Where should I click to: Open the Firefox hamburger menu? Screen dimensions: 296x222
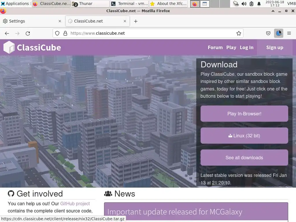[289, 34]
